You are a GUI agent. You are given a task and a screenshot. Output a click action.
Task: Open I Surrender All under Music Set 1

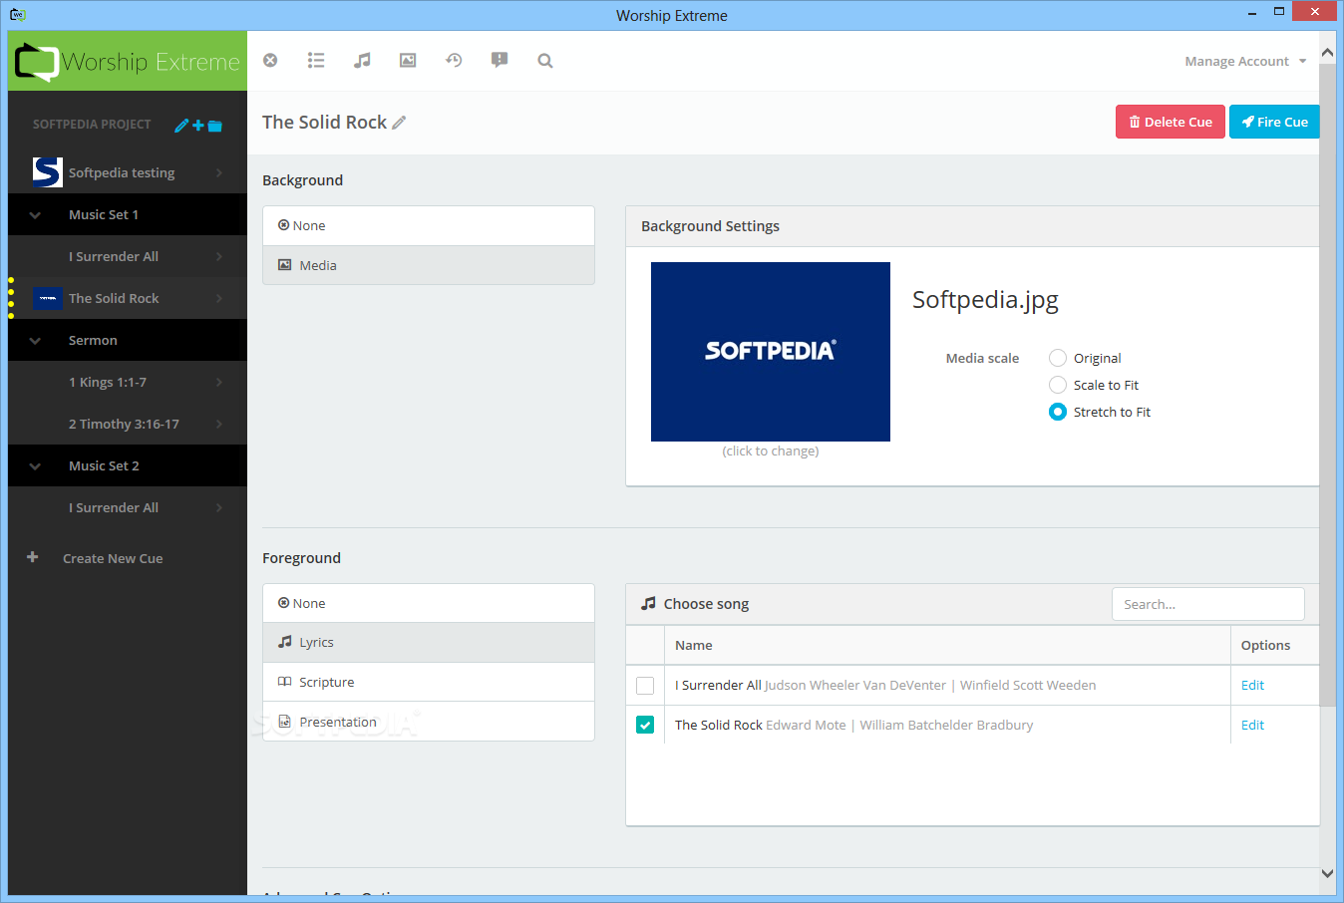tap(128, 256)
